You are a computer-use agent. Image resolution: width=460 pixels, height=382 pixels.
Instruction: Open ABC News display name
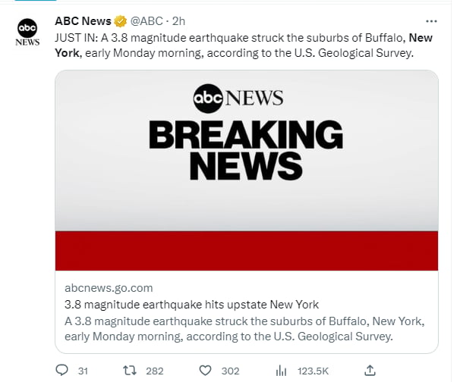click(x=83, y=21)
